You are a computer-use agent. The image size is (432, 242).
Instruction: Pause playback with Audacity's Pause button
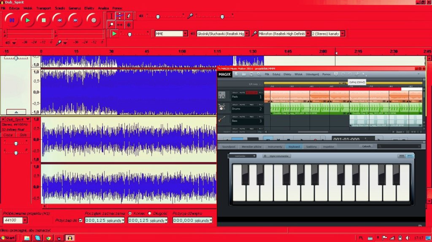(11, 20)
